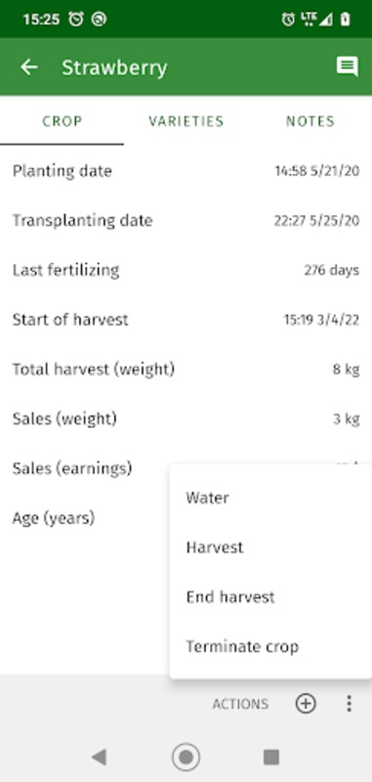Switch to the Notes tab
Image resolution: width=372 pixels, height=782 pixels.
pos(310,121)
